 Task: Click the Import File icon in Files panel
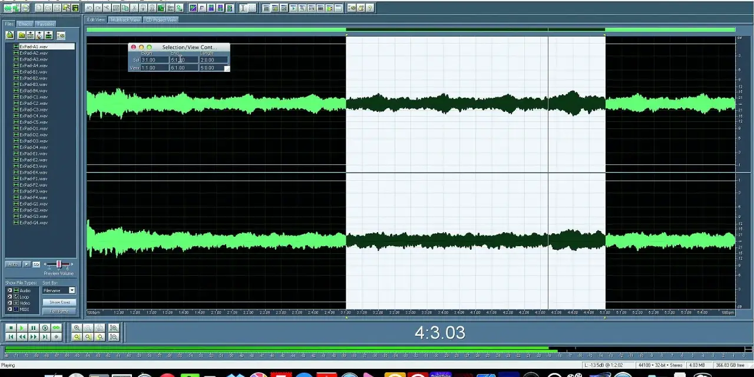[x=9, y=35]
